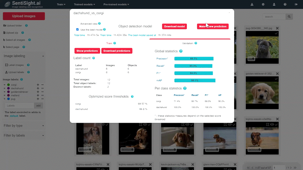Open settings gear in the top bar
This screenshot has height=170, width=303.
(263, 4)
